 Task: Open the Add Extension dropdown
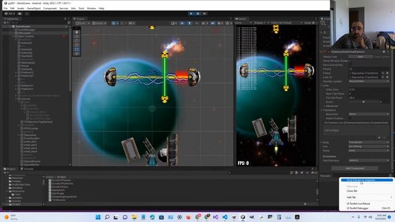tap(368, 160)
